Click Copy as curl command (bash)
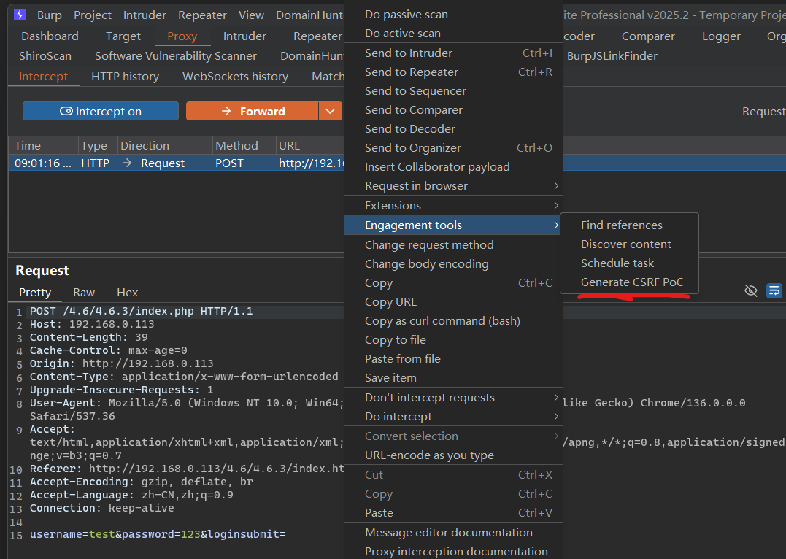 [x=444, y=321]
